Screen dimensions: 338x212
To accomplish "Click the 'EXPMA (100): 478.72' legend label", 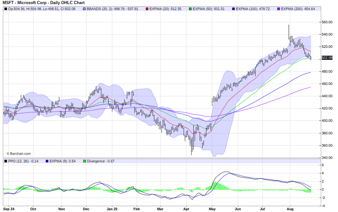I will (x=253, y=9).
